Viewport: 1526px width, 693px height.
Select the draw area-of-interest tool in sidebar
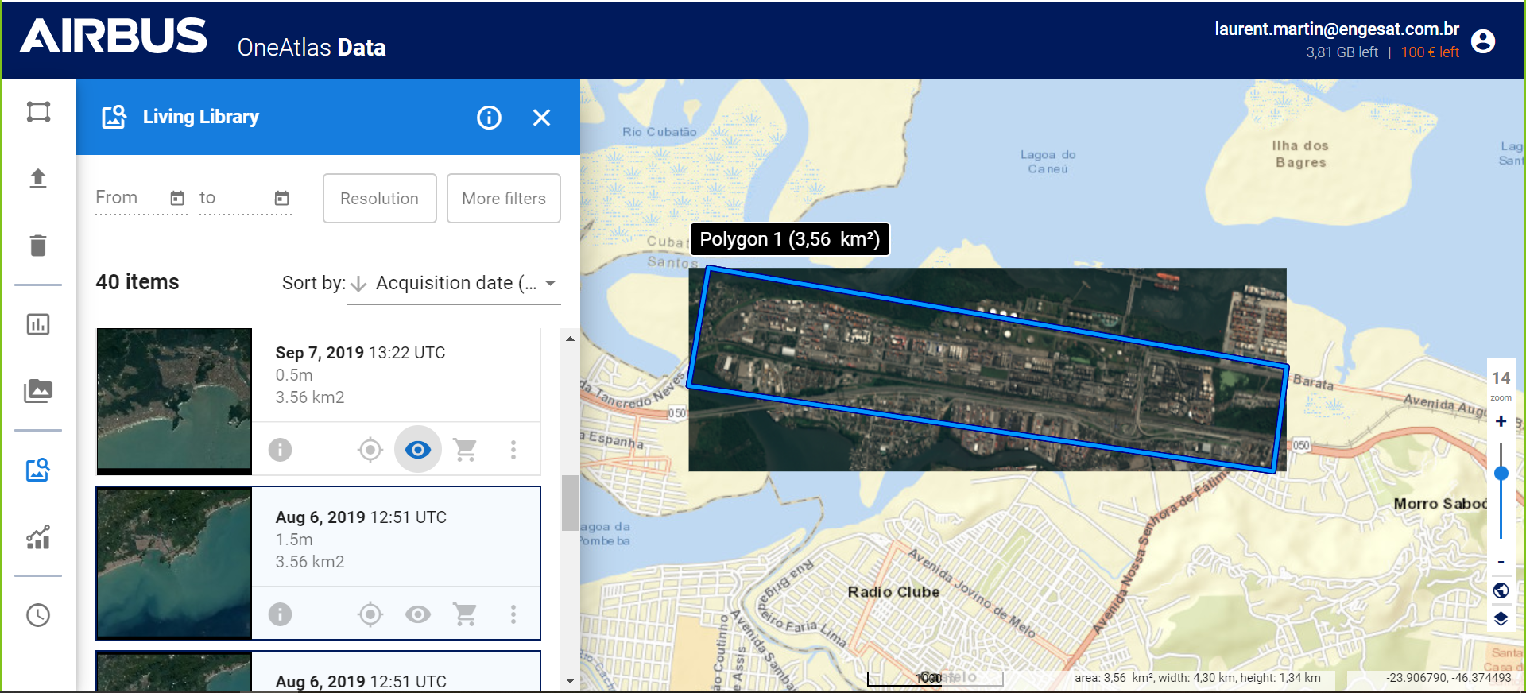pyautogui.click(x=38, y=111)
